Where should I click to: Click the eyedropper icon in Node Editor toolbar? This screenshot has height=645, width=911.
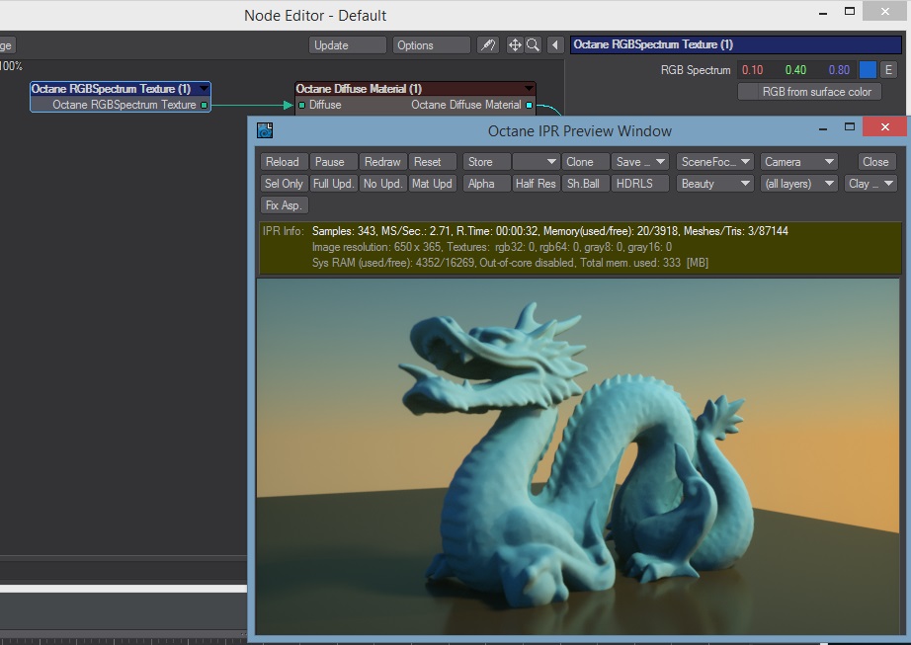click(x=488, y=45)
